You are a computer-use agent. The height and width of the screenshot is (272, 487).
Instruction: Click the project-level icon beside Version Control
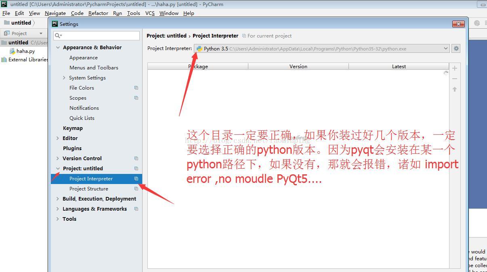pyautogui.click(x=136, y=159)
